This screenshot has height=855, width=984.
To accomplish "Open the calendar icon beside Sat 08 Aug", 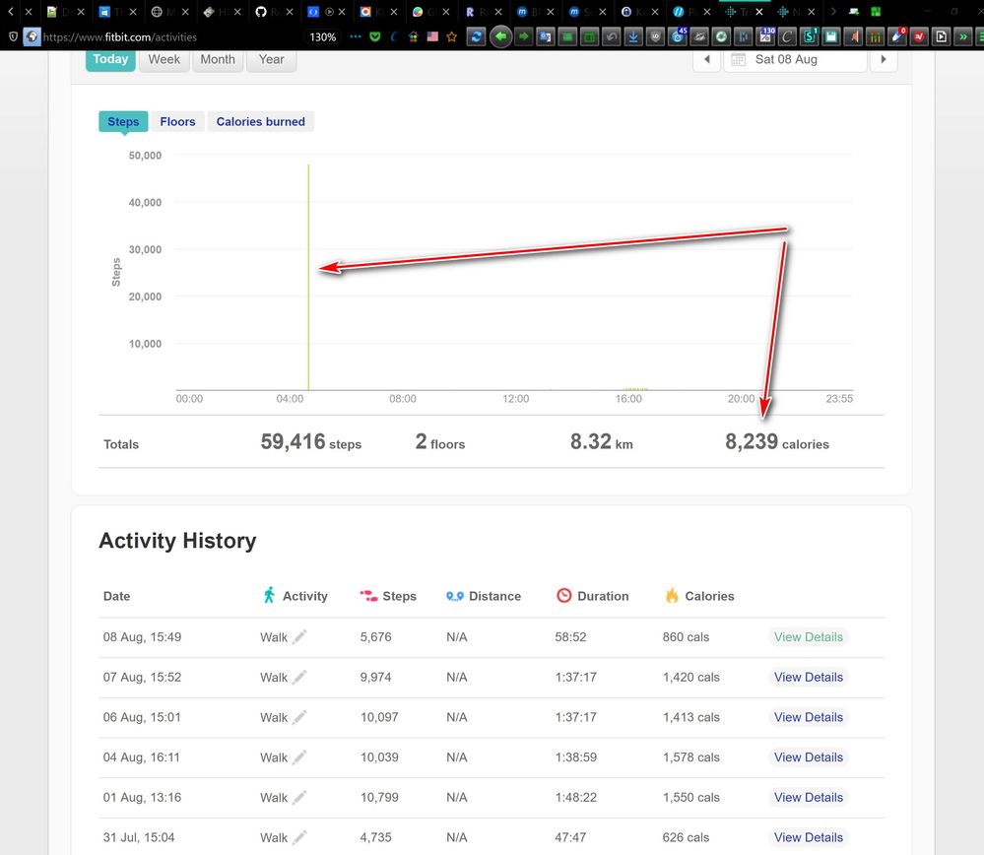I will click(x=738, y=60).
